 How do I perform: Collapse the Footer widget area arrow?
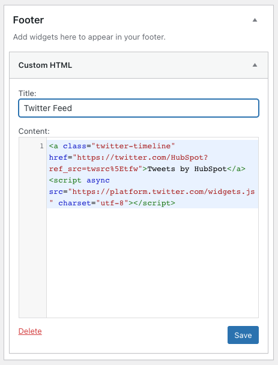click(255, 20)
